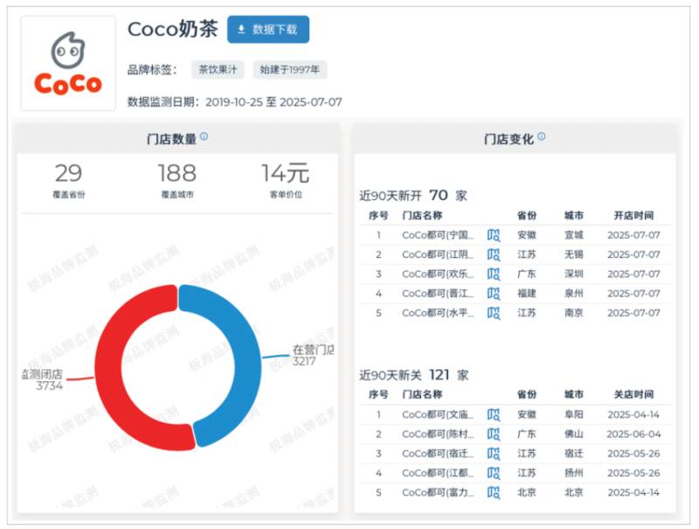Click the 福建 province cell
Image resolution: width=699 pixels, height=529 pixels.
click(527, 294)
